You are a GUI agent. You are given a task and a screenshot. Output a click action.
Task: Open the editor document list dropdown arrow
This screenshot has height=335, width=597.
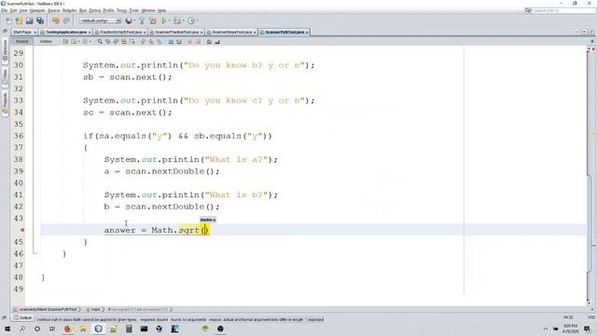tap(584, 33)
